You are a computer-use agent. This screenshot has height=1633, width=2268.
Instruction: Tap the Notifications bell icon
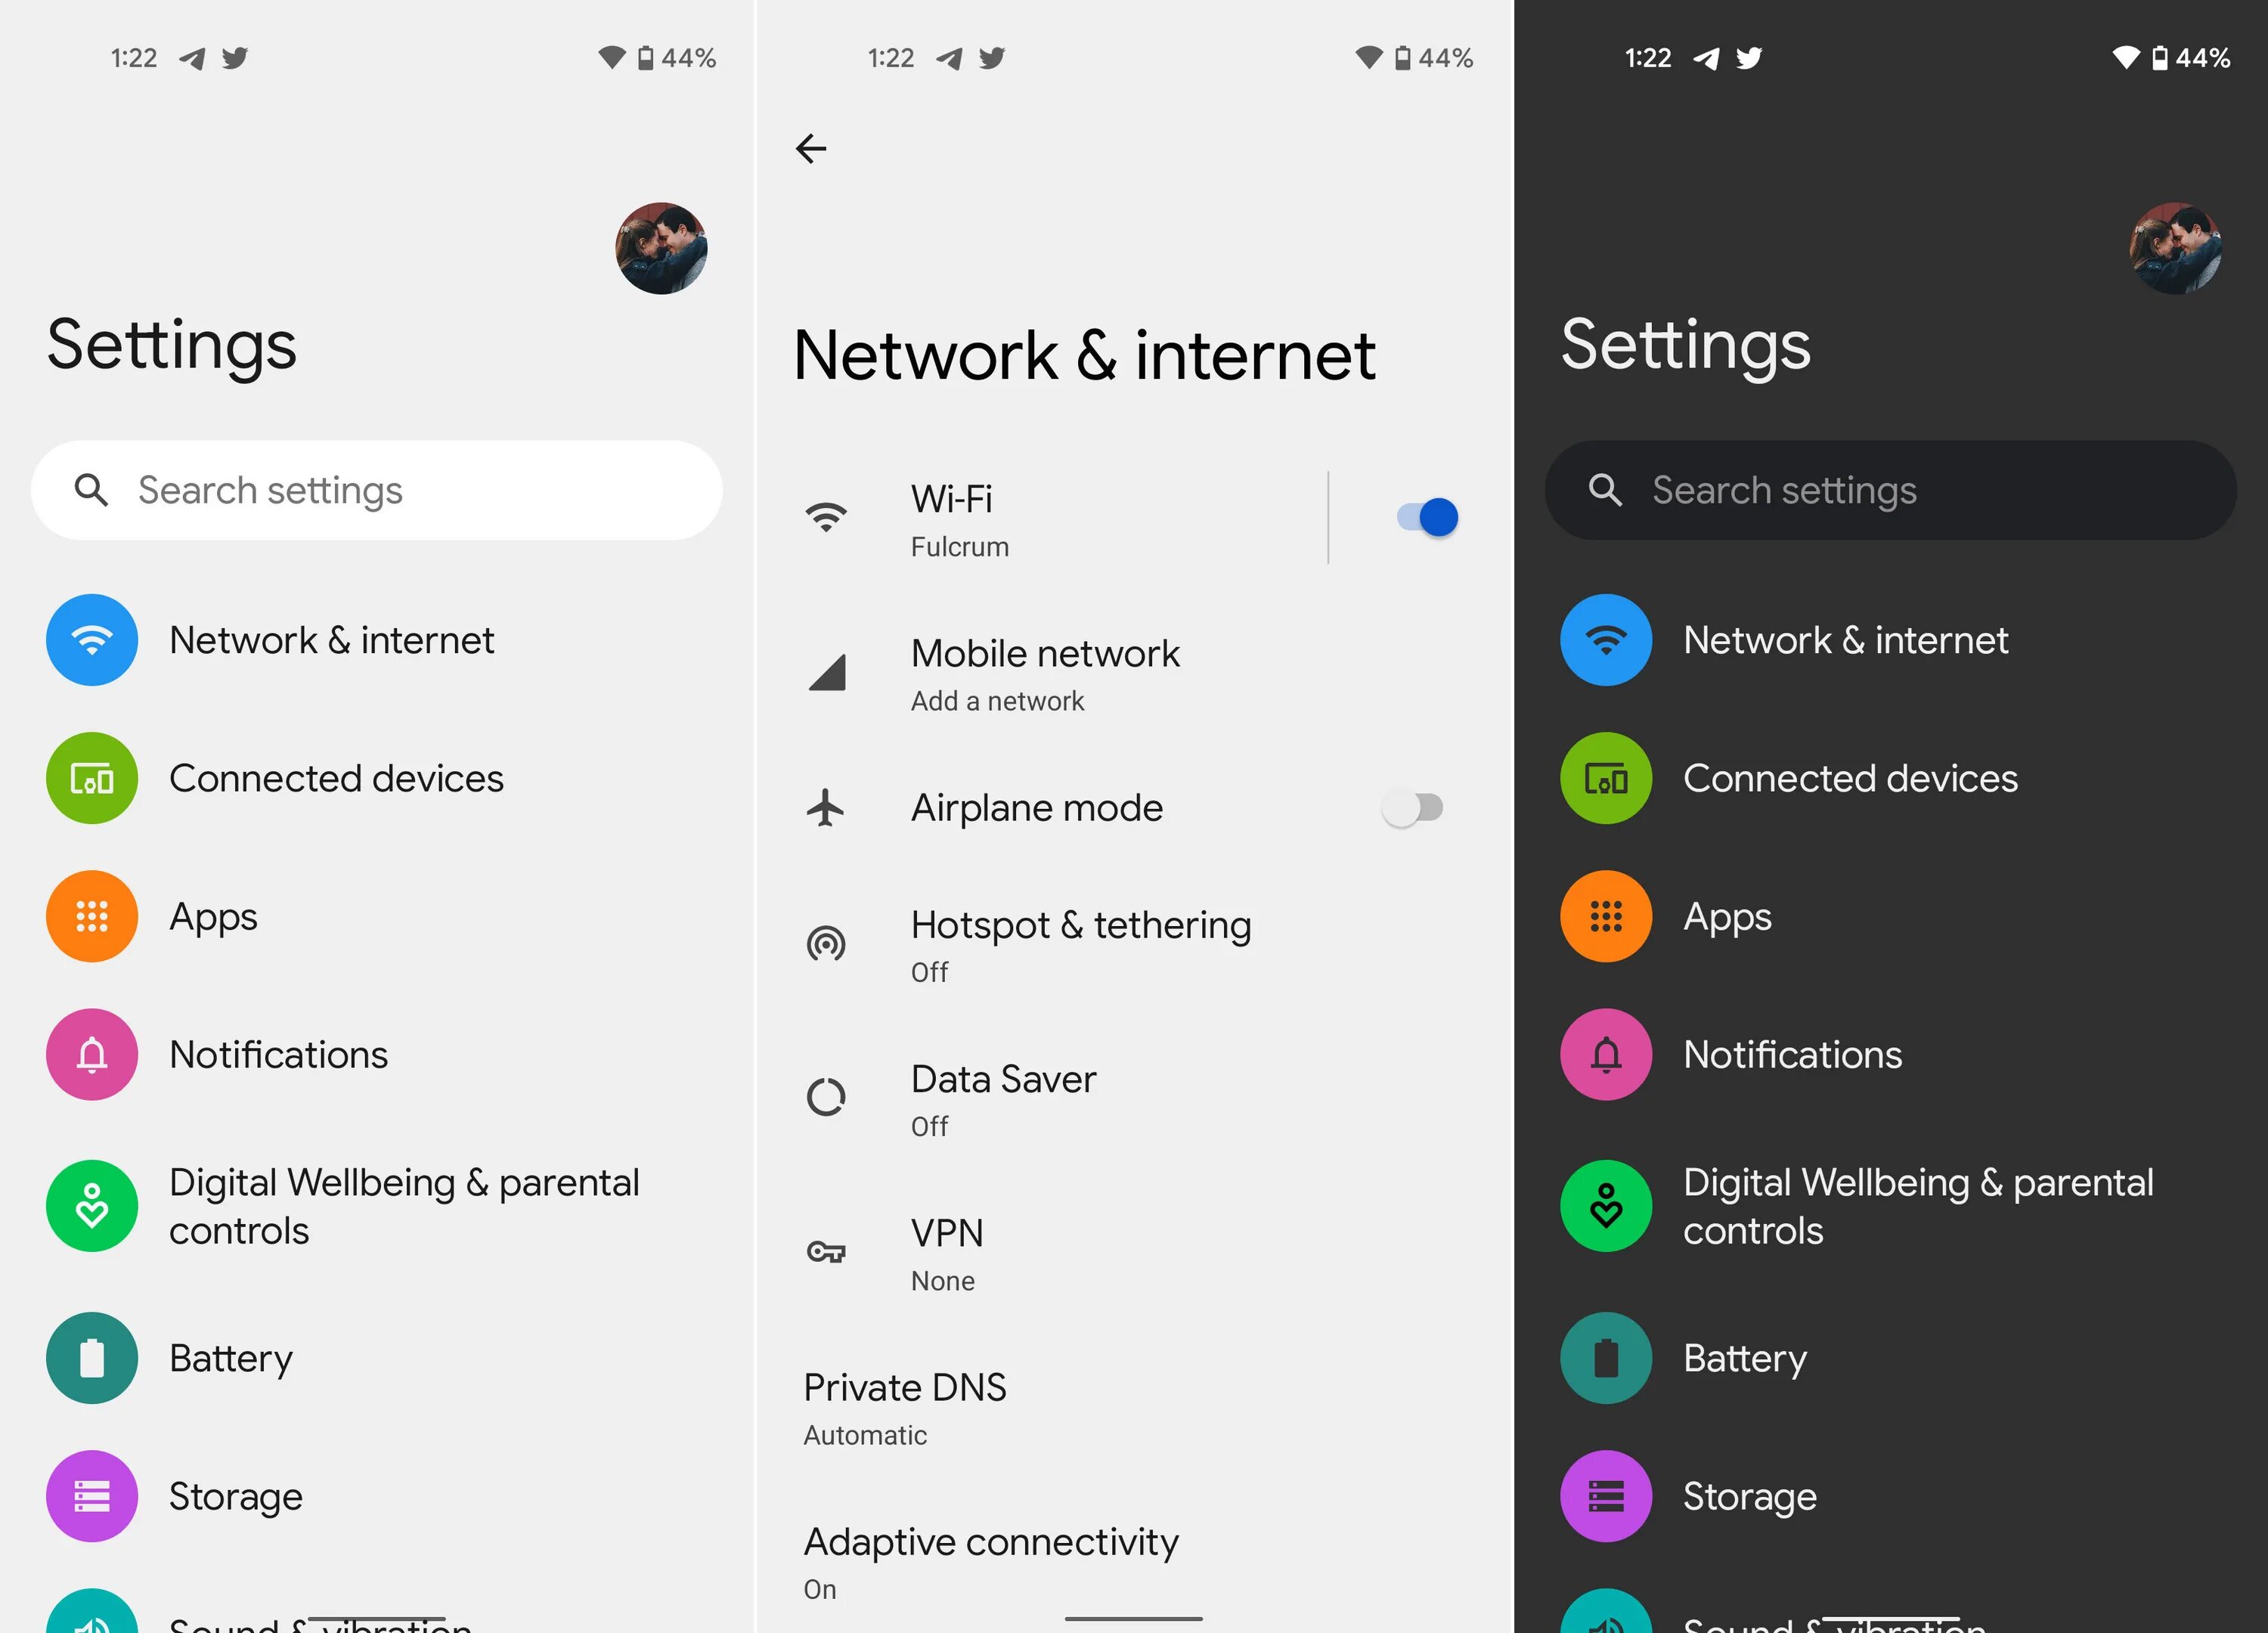(91, 1053)
